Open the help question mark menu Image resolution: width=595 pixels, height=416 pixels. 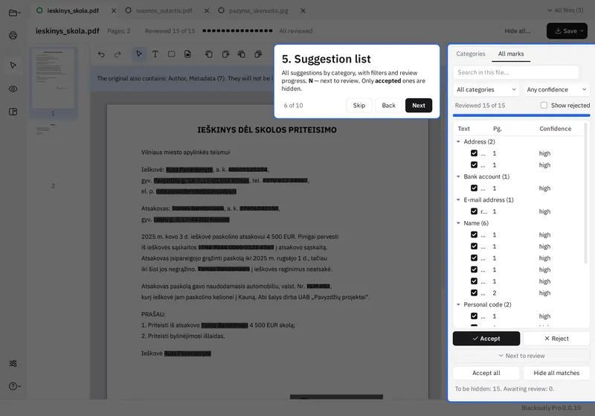pos(14,386)
